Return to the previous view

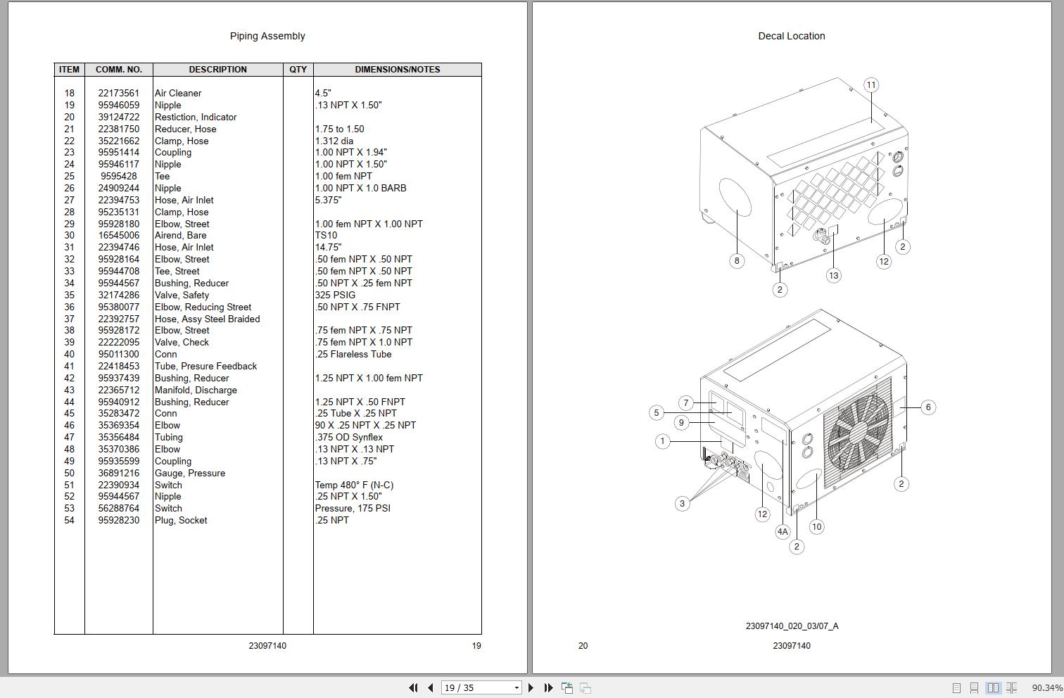pyautogui.click(x=567, y=687)
